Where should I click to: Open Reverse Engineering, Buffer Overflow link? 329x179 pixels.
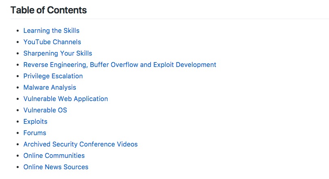pos(120,65)
